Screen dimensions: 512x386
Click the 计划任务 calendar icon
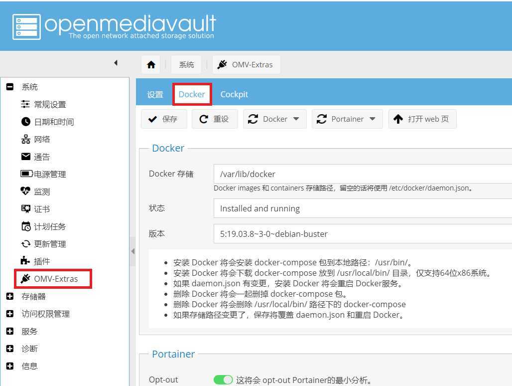tap(26, 226)
